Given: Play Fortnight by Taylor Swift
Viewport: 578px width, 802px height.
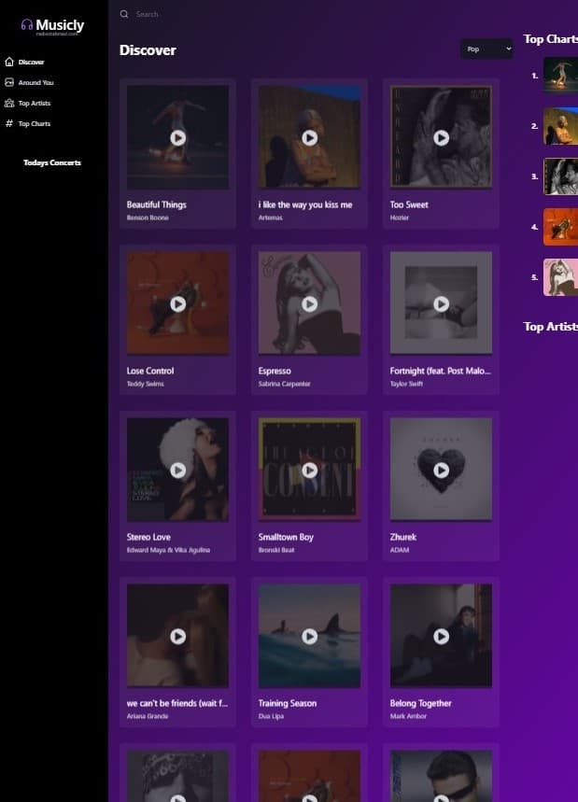Looking at the screenshot, I should pyautogui.click(x=441, y=303).
